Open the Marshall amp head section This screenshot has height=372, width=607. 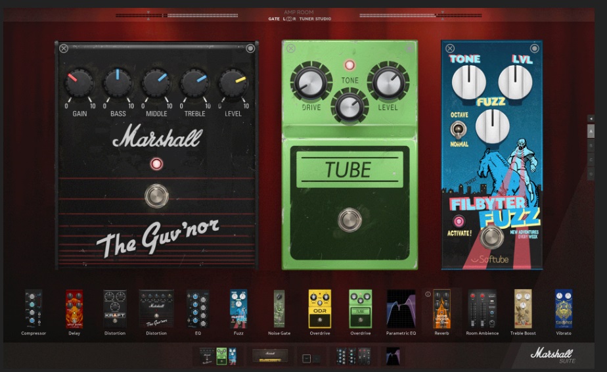click(270, 356)
